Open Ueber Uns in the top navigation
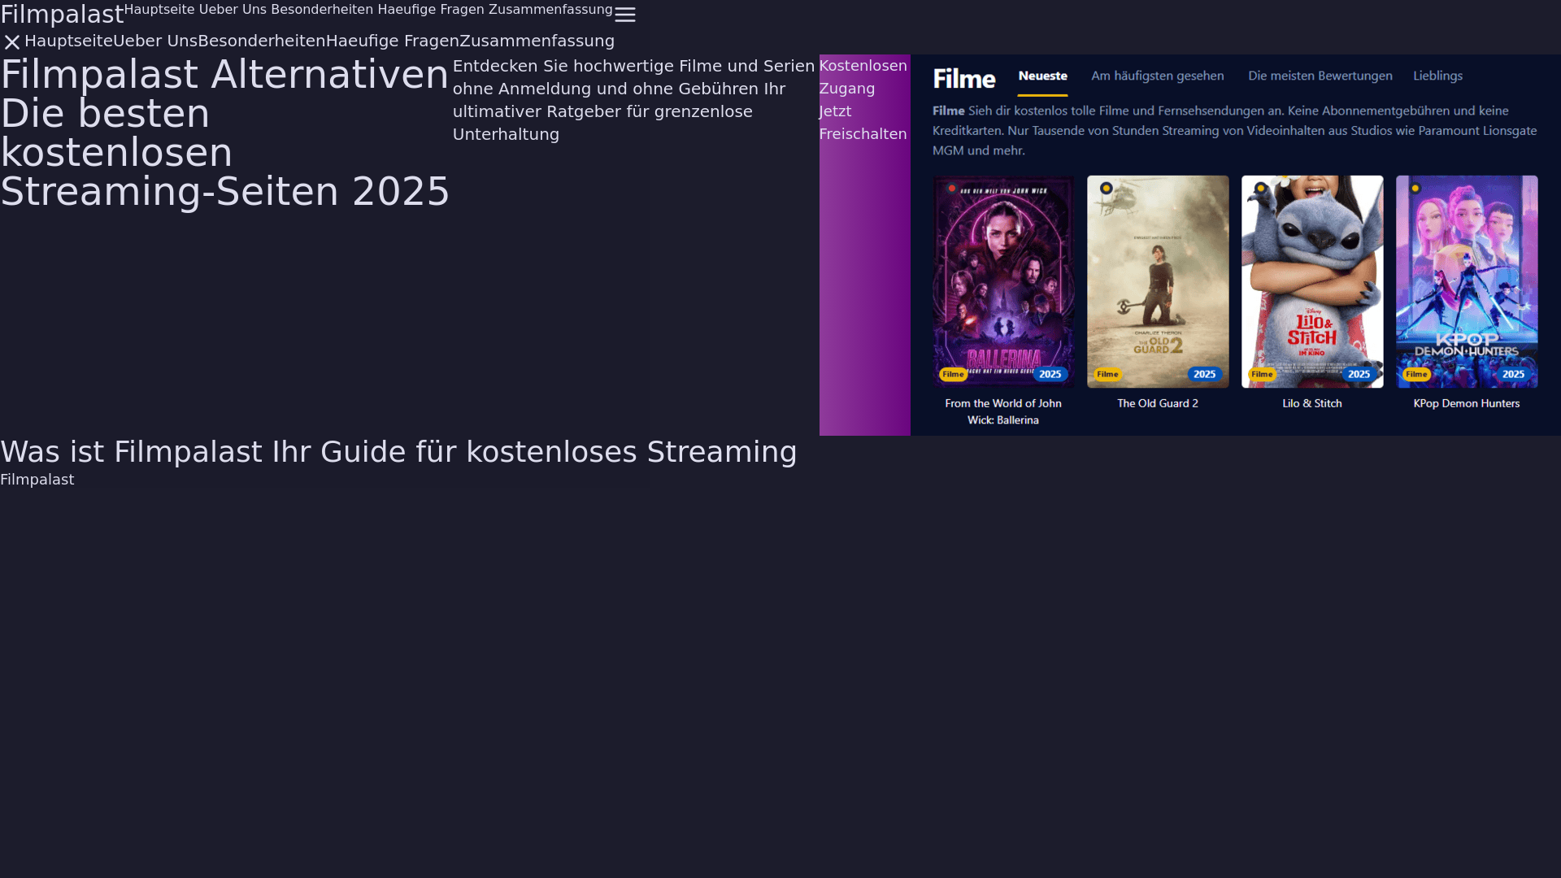The height and width of the screenshot is (878, 1561). pyautogui.click(x=233, y=10)
